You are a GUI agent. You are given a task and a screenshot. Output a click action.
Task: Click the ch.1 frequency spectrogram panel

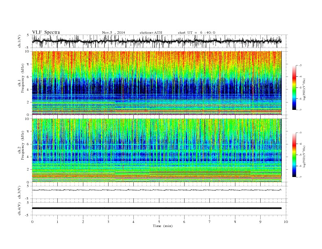click(x=157, y=83)
